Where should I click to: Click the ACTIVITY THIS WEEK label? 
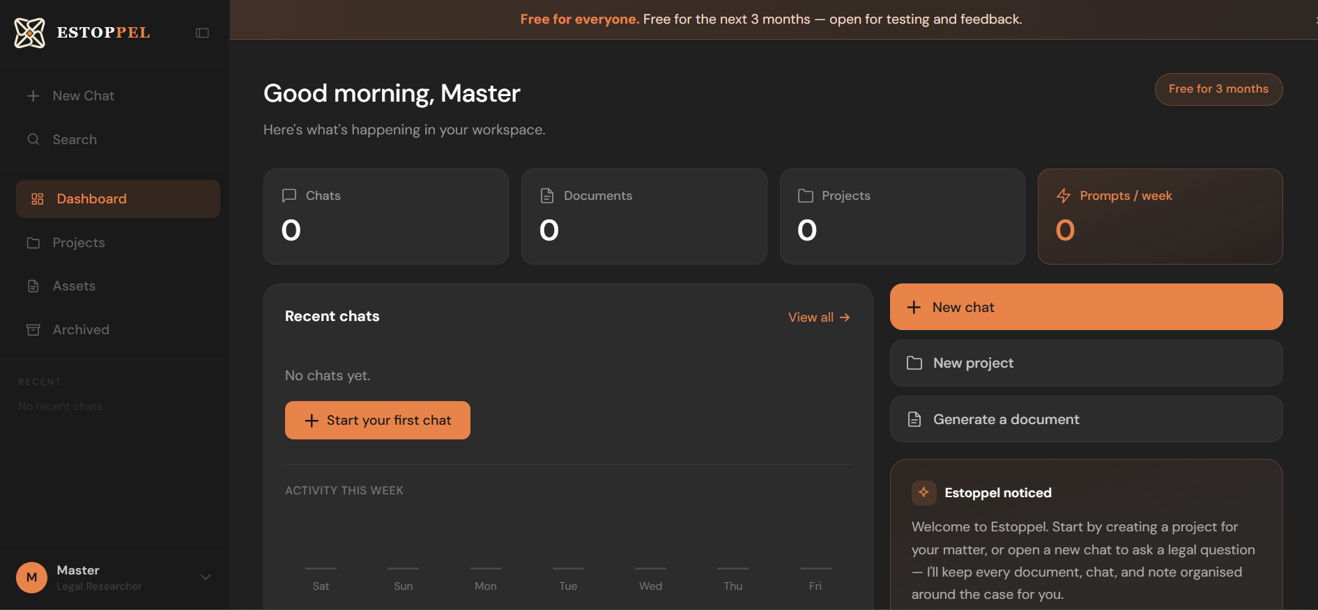(x=344, y=490)
